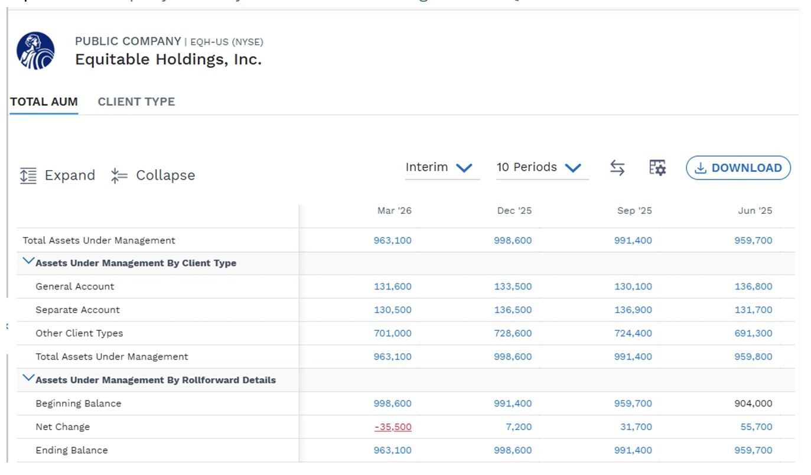Collapse all rows with Collapse button

coord(153,175)
